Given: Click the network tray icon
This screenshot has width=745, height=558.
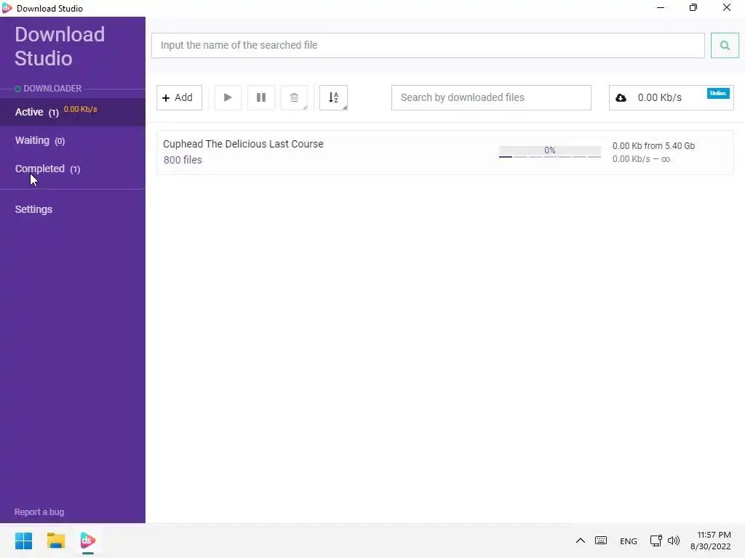Looking at the screenshot, I should point(656,541).
